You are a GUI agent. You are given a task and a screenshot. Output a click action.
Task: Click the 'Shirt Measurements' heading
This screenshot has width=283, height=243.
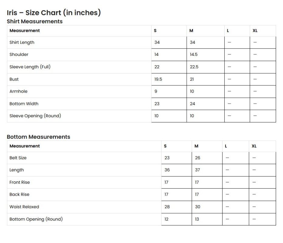click(35, 22)
